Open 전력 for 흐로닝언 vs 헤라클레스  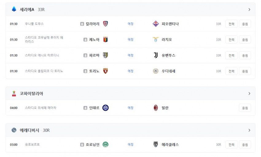pos(232,144)
